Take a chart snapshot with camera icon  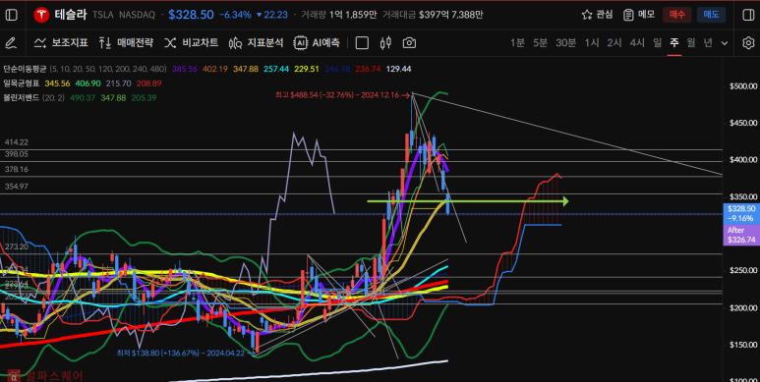click(410, 43)
